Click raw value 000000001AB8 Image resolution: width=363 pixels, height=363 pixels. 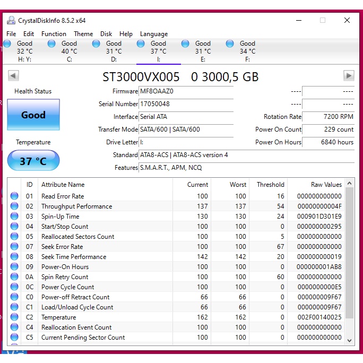click(319, 267)
